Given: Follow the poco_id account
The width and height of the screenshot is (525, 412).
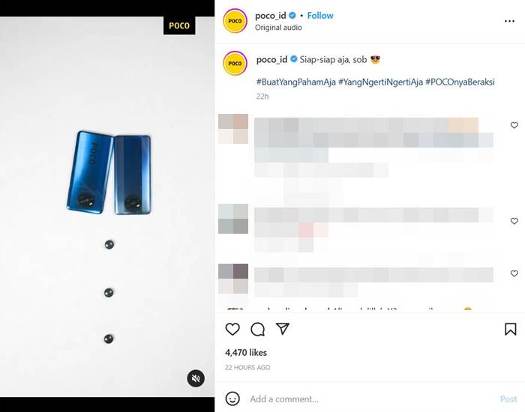Looking at the screenshot, I should point(320,15).
